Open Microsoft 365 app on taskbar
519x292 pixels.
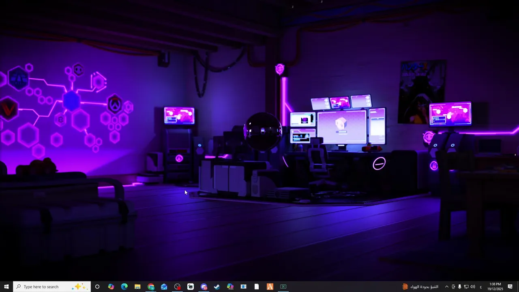click(230, 287)
